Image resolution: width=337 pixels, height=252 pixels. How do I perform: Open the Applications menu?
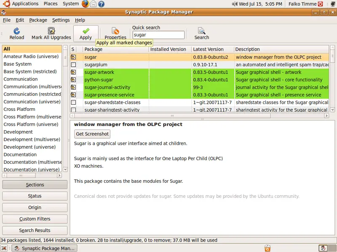point(25,4)
